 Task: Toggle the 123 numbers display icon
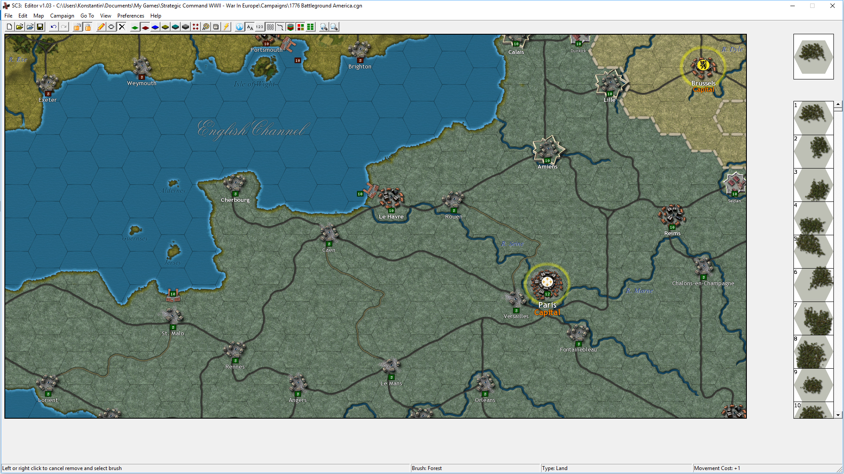tap(260, 27)
